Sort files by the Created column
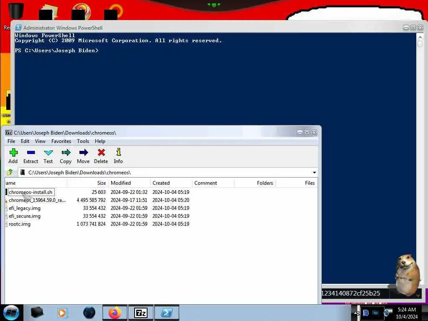The height and width of the screenshot is (321, 428). (171, 183)
